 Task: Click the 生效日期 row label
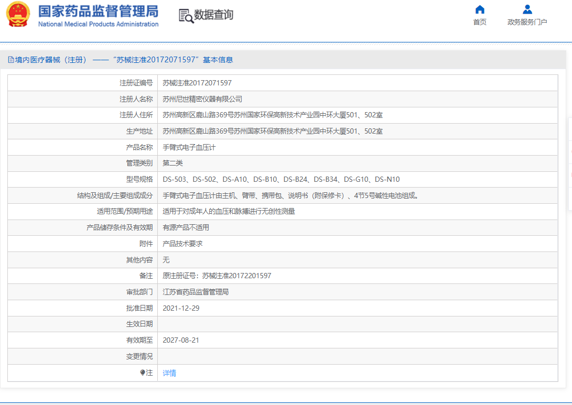(x=139, y=324)
